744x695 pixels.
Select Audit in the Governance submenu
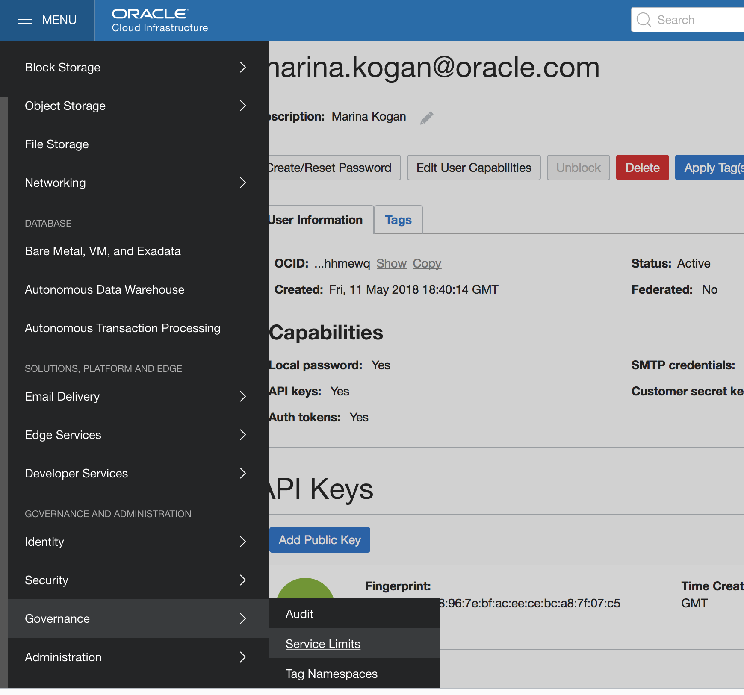click(x=354, y=614)
